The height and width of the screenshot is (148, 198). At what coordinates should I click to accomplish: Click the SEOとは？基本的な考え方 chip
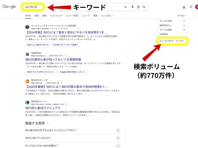click(38, 45)
